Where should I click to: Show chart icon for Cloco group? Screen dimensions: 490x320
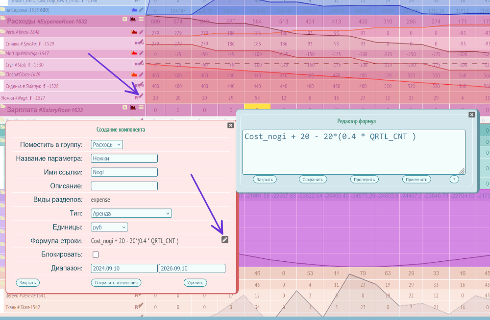134,75
